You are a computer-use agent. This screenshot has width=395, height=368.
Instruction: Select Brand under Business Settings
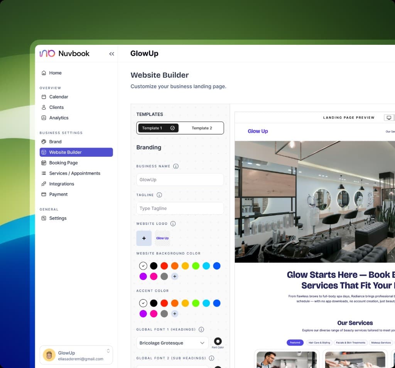tap(76, 142)
